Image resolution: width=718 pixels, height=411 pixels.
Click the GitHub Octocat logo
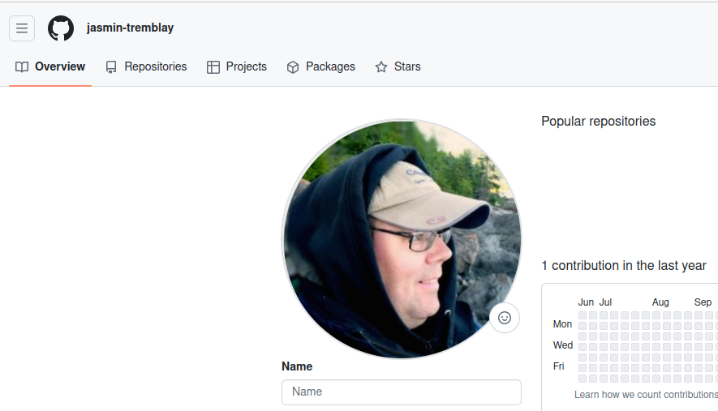point(61,28)
